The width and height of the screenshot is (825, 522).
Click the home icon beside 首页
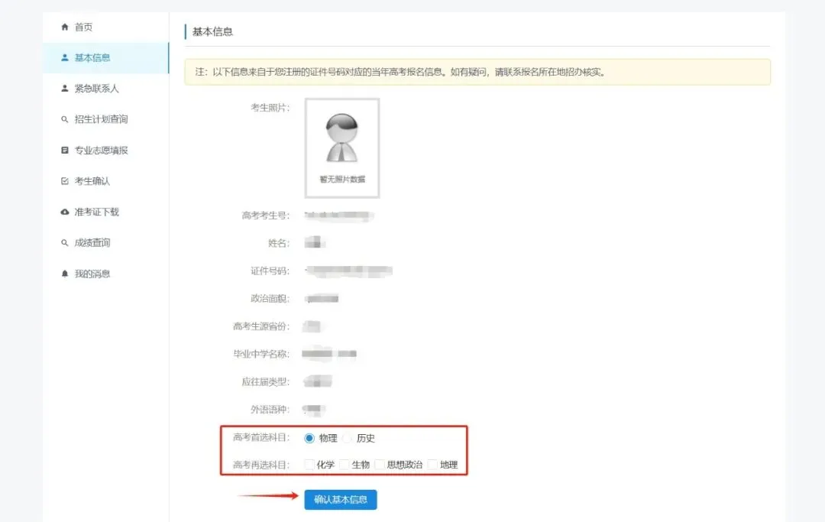(64, 27)
